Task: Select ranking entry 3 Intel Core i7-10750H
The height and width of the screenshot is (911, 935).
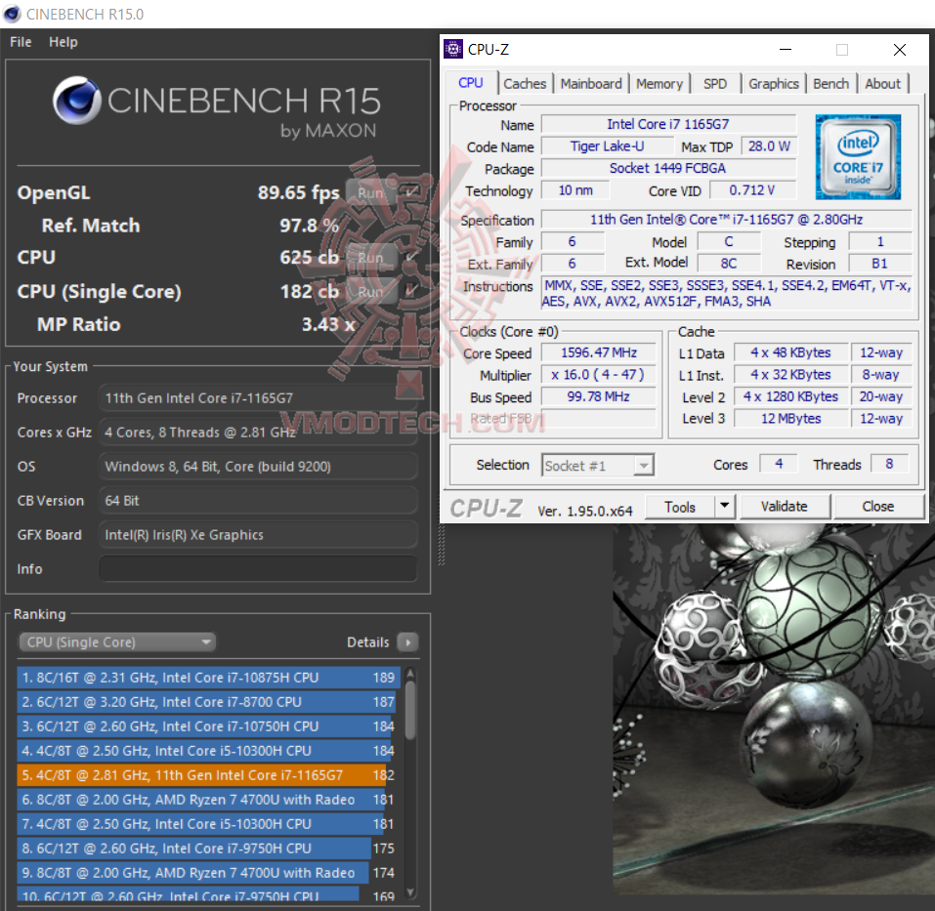Action: pos(208,726)
